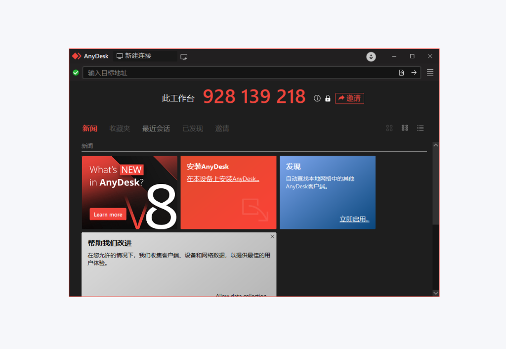This screenshot has width=506, height=349.
Task: Open the file transfer browse icon
Action: [401, 73]
